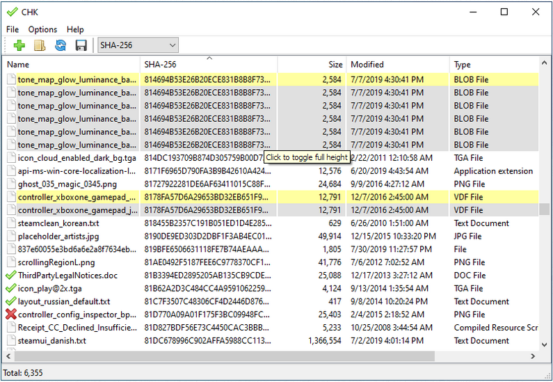553x382 pixels.
Task: Click the vertical scrollbar thumb
Action: (544, 209)
